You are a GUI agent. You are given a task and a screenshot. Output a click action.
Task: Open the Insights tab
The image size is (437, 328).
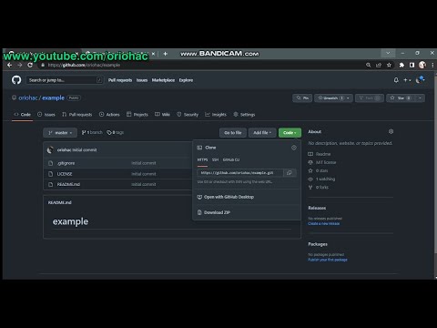[216, 115]
